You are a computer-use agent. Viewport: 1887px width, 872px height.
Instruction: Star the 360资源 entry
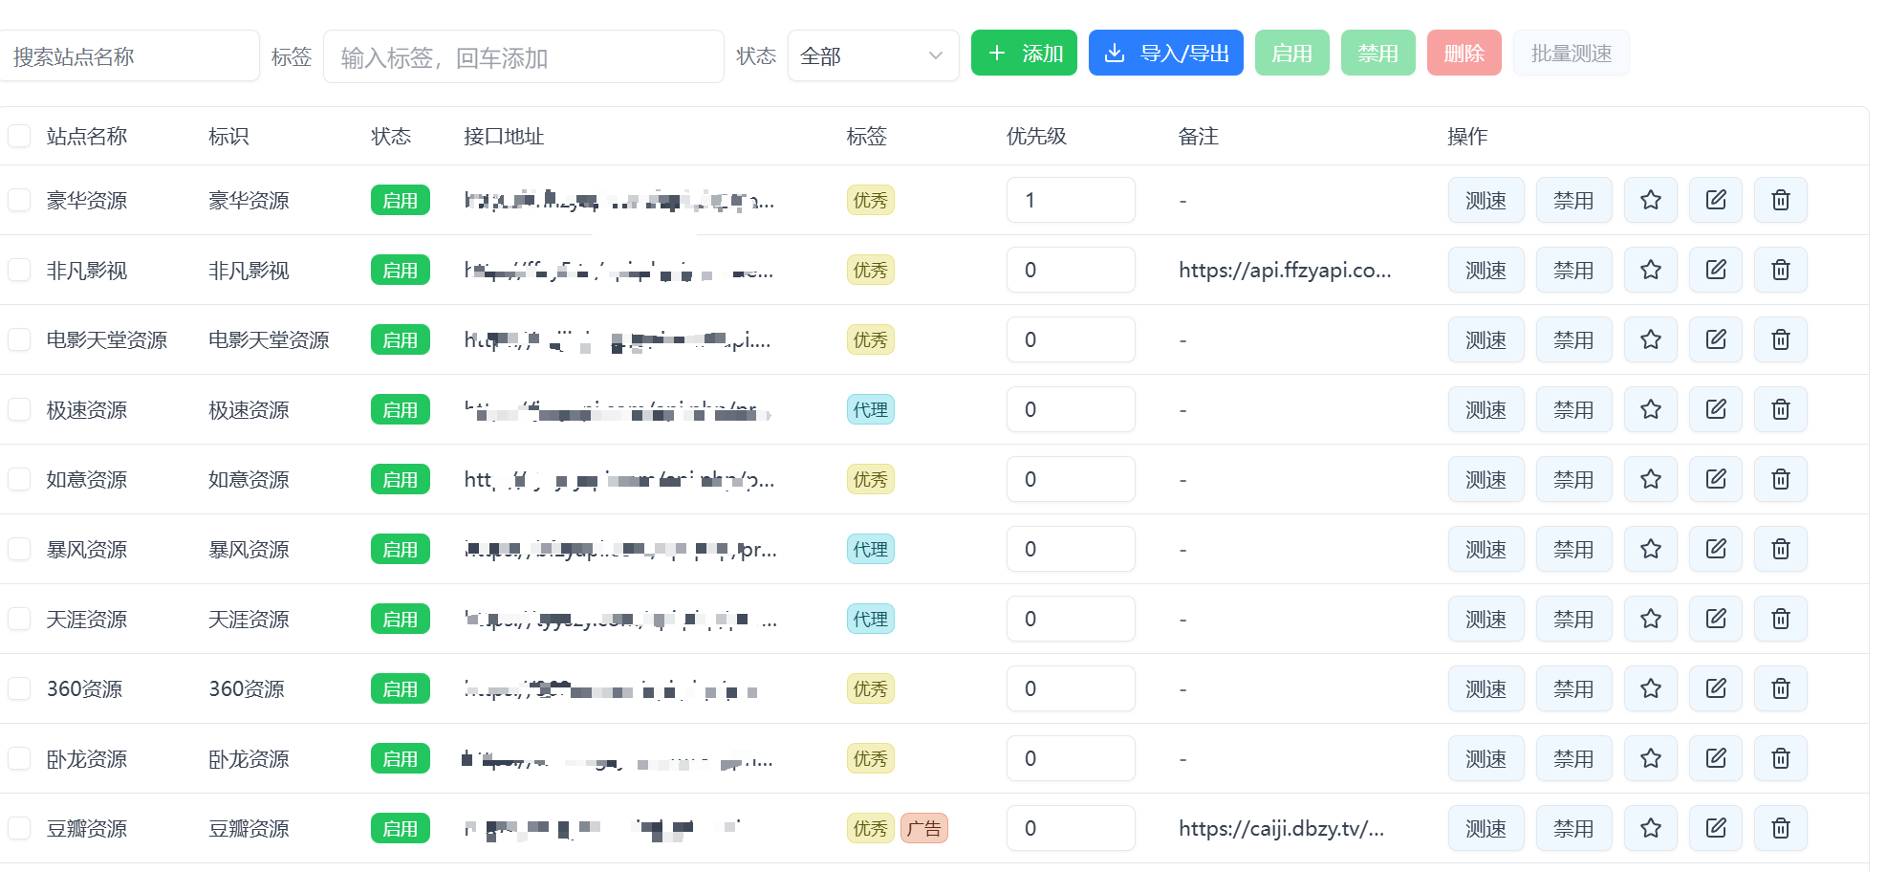tap(1650, 688)
